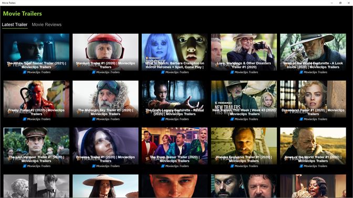
Task: Click Movieclips Trailers label under Freaky Trailer
Action: click(39, 119)
